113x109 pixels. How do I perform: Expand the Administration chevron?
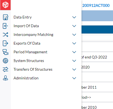[x=74, y=78]
